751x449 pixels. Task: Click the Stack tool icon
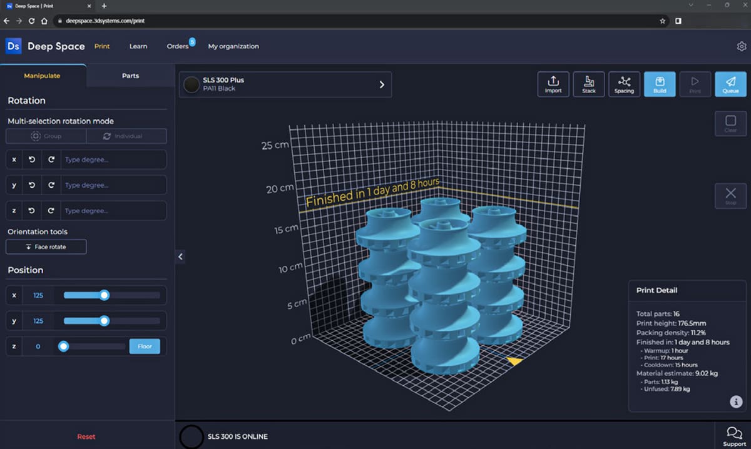point(589,84)
